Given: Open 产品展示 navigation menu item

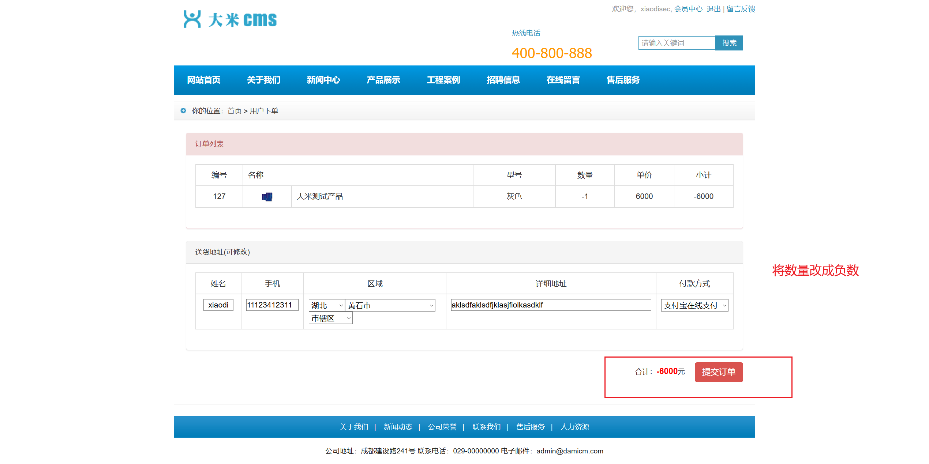Looking at the screenshot, I should click(x=383, y=80).
